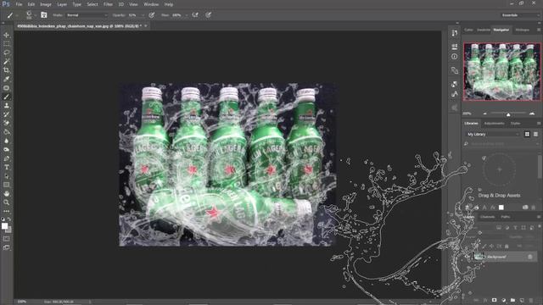Switch to the Histogram tab
543x305 pixels.
click(x=523, y=30)
